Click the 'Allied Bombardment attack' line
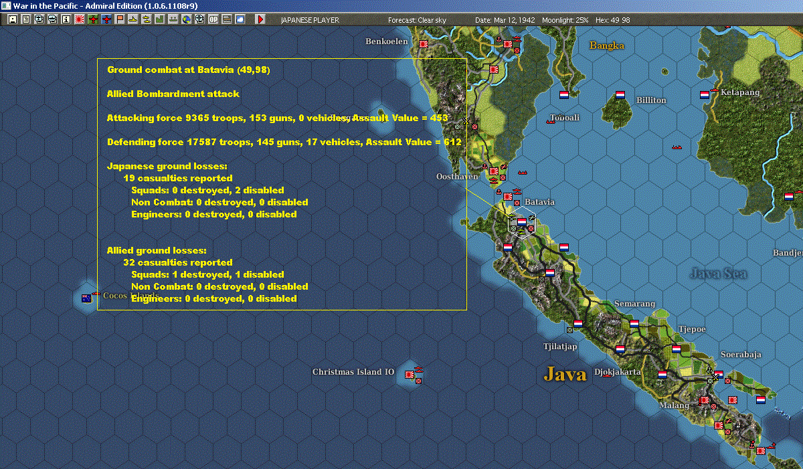Viewport: 803px width, 469px height. pyautogui.click(x=173, y=94)
